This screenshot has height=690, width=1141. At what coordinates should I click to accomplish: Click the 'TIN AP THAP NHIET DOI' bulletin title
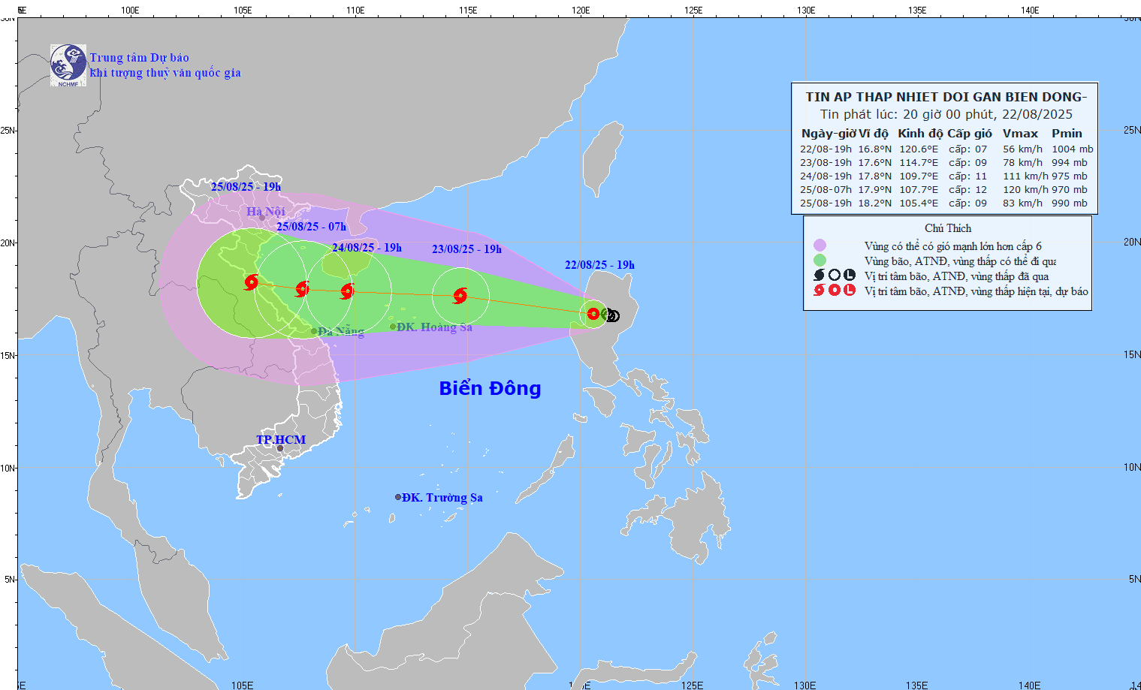tap(946, 97)
